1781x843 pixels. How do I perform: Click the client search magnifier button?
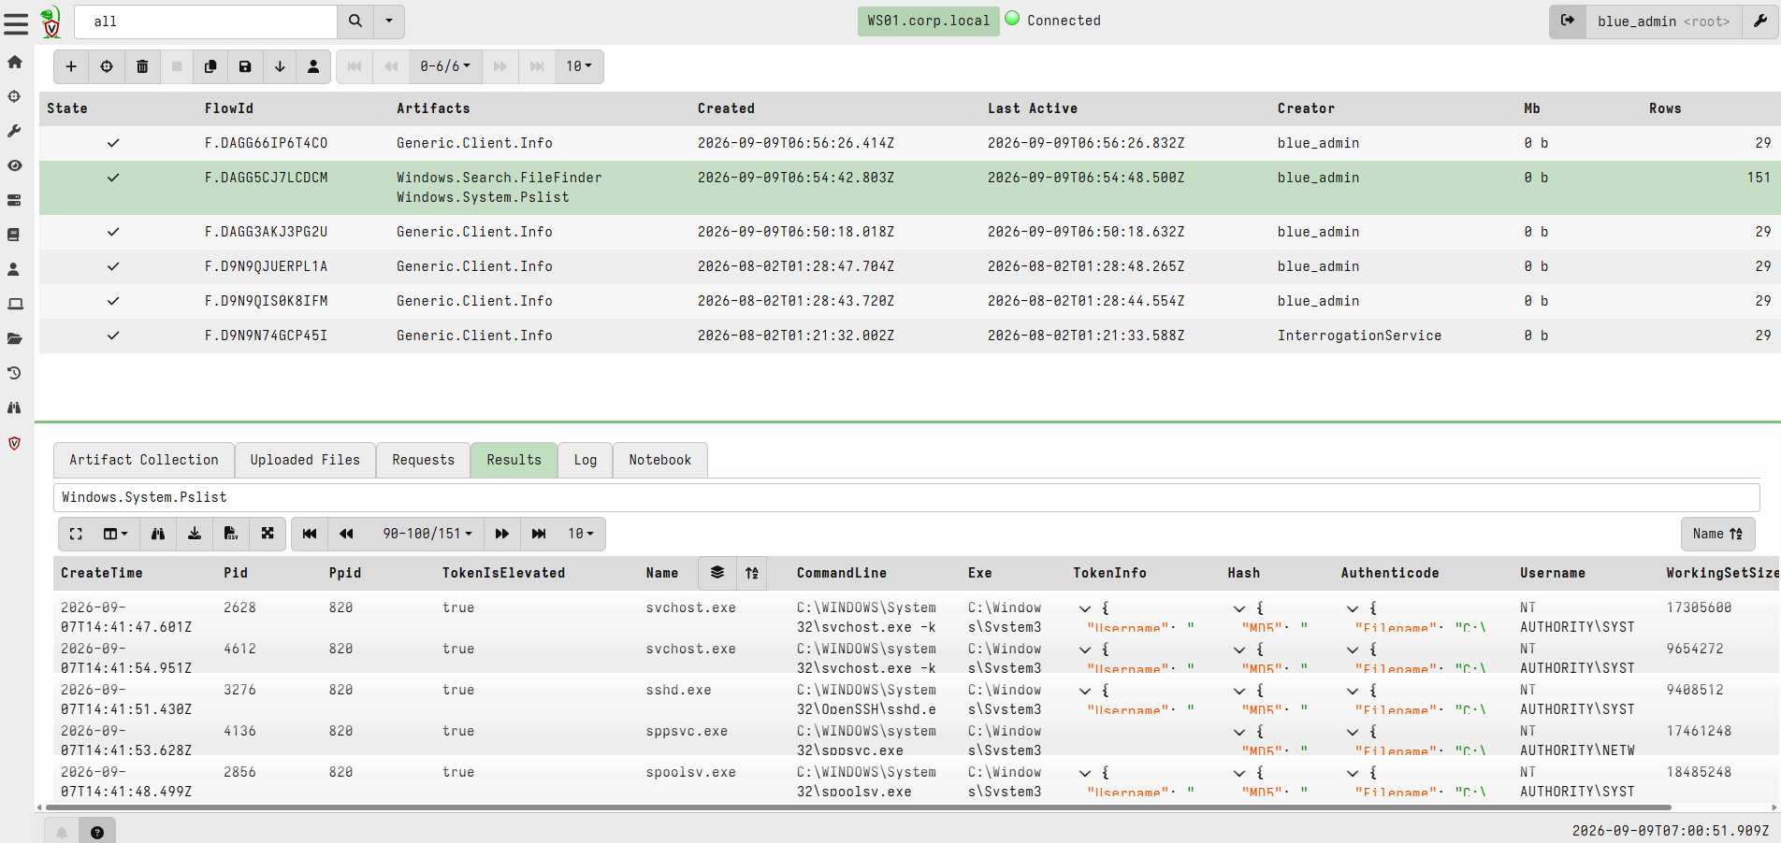[355, 21]
